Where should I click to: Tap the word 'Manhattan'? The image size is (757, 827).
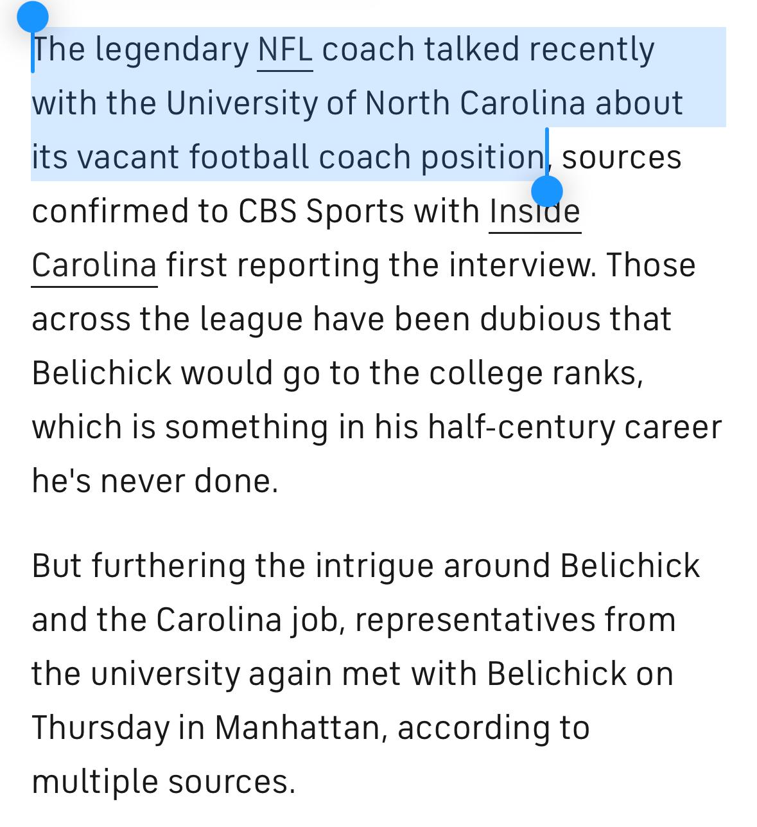pyautogui.click(x=300, y=729)
